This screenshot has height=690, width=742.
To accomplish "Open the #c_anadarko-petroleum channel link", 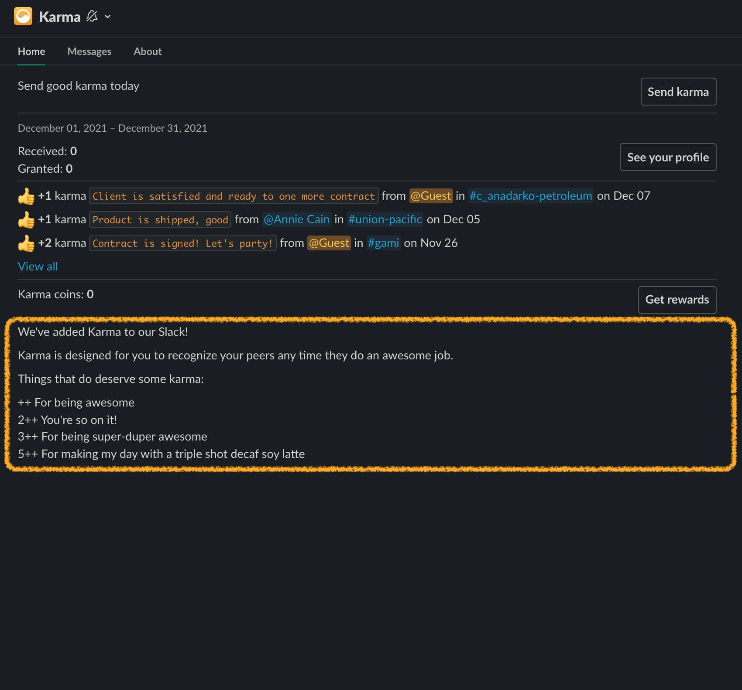I will point(531,196).
